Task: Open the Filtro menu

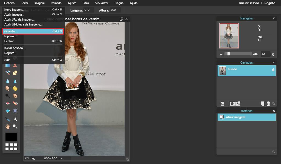Action: tap(86, 3)
